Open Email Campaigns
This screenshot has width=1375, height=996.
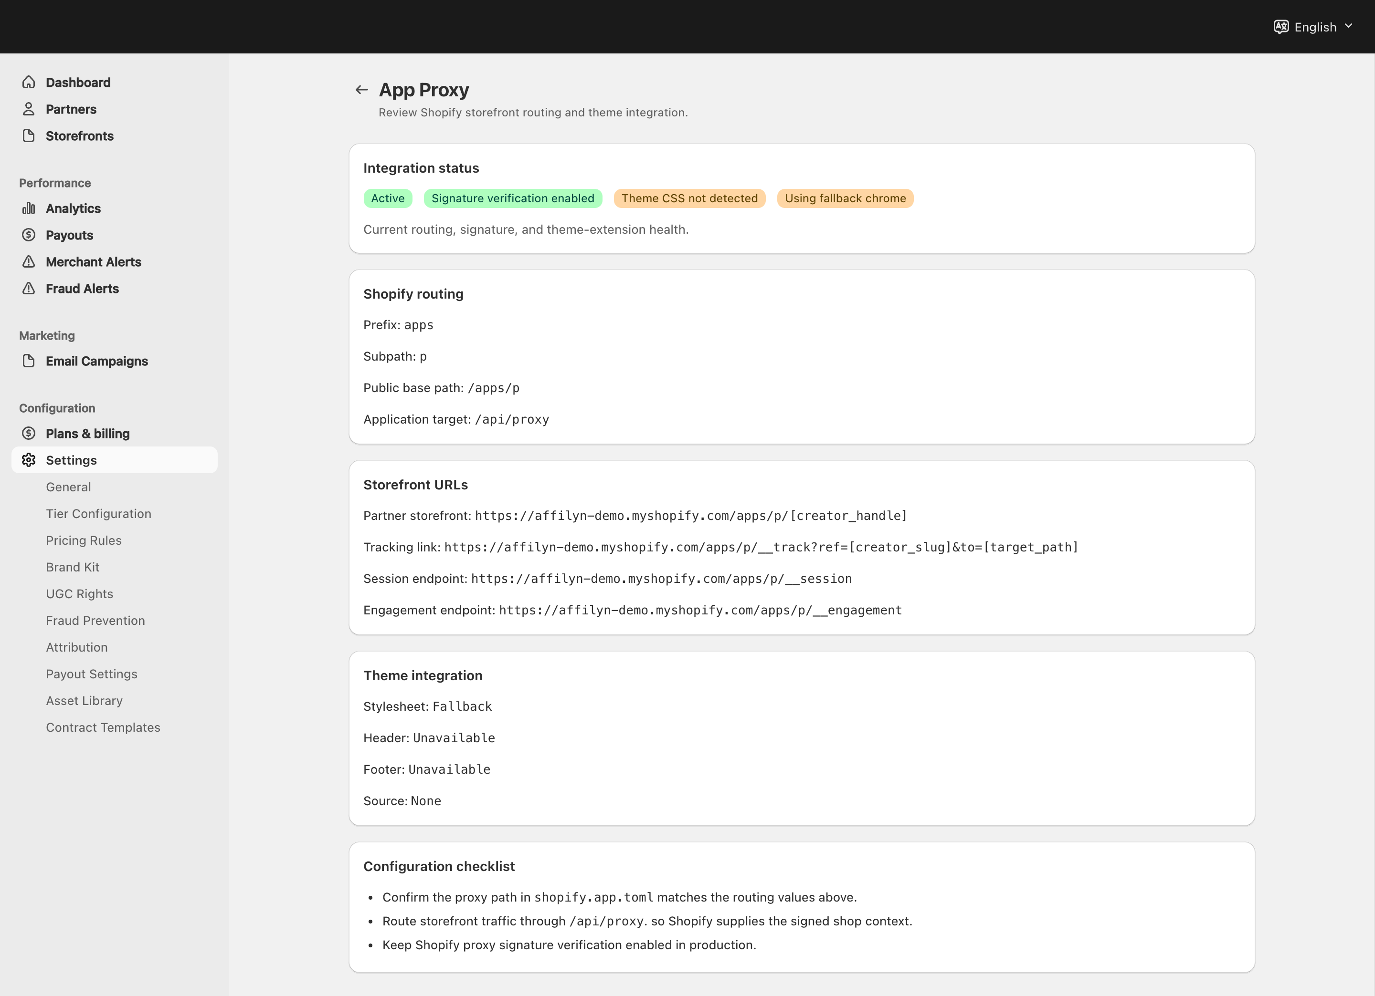click(x=115, y=361)
